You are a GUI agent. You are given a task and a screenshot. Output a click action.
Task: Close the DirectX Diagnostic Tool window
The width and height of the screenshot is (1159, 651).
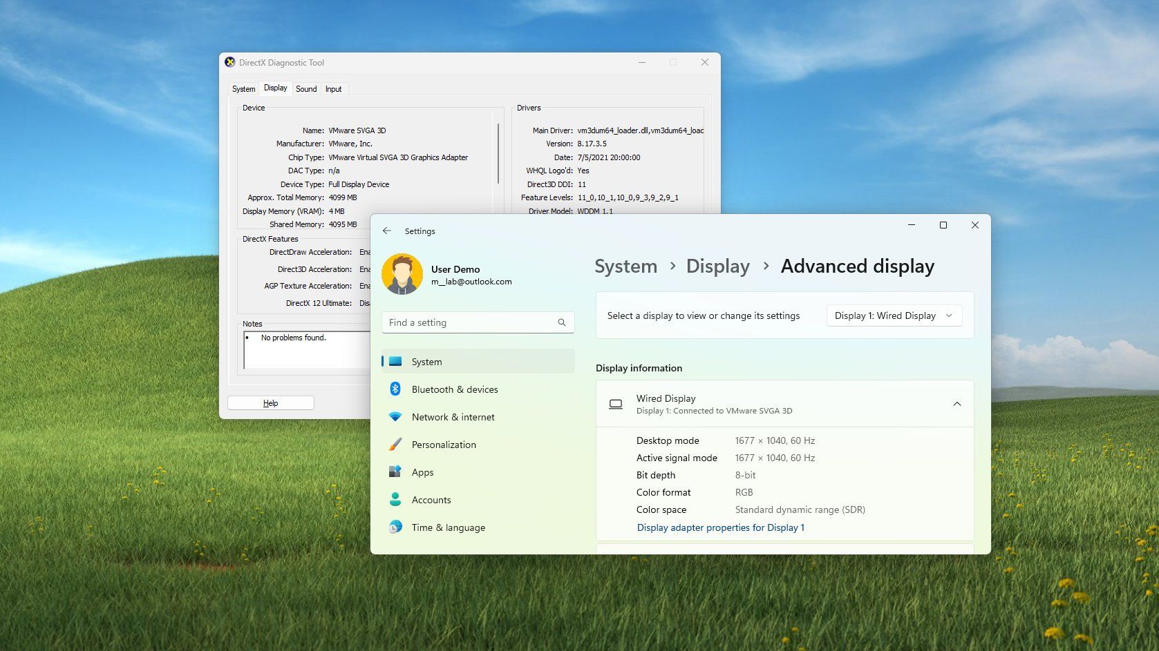705,62
